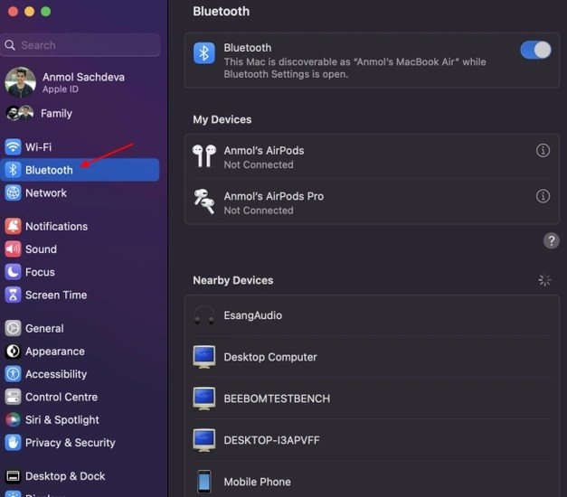Click the Desktop Computer monitor icon
The image size is (567, 497).
point(204,357)
